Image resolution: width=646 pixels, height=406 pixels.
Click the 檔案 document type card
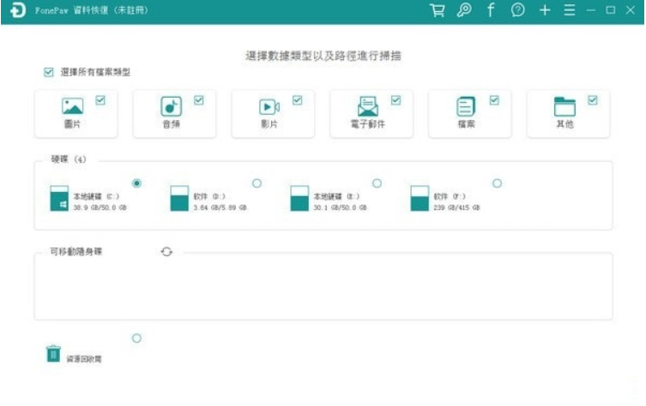pyautogui.click(x=469, y=114)
